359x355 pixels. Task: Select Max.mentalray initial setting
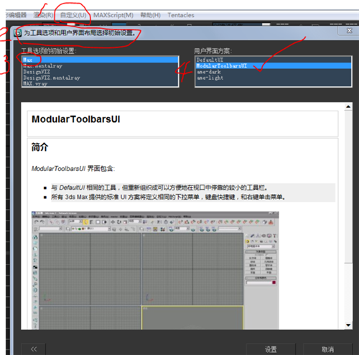[100, 65]
